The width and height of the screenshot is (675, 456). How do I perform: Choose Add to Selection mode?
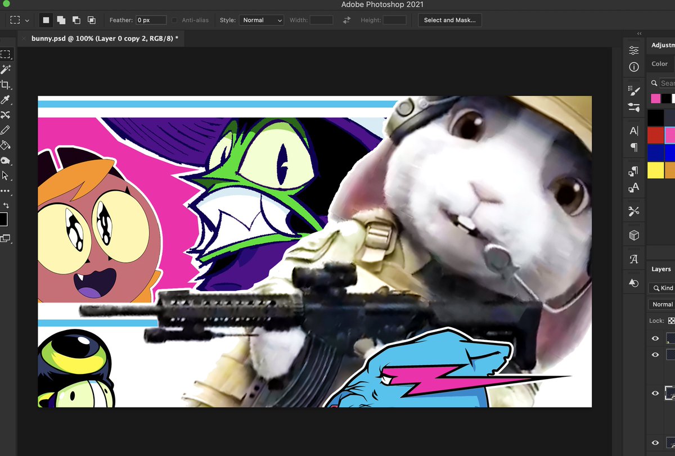tap(61, 20)
